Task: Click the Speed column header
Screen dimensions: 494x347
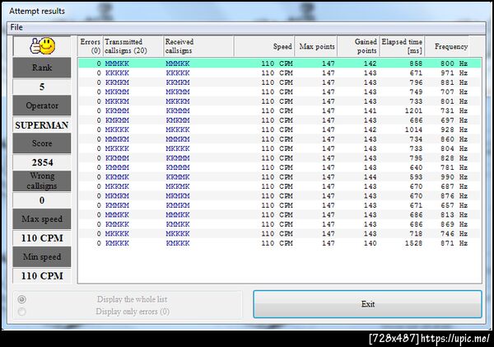Action: pyautogui.click(x=264, y=46)
